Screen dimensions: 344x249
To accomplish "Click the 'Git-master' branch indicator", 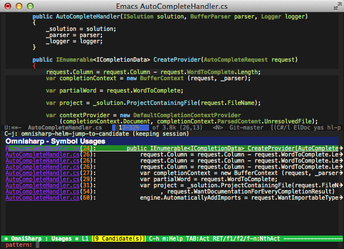I will (x=247, y=127).
